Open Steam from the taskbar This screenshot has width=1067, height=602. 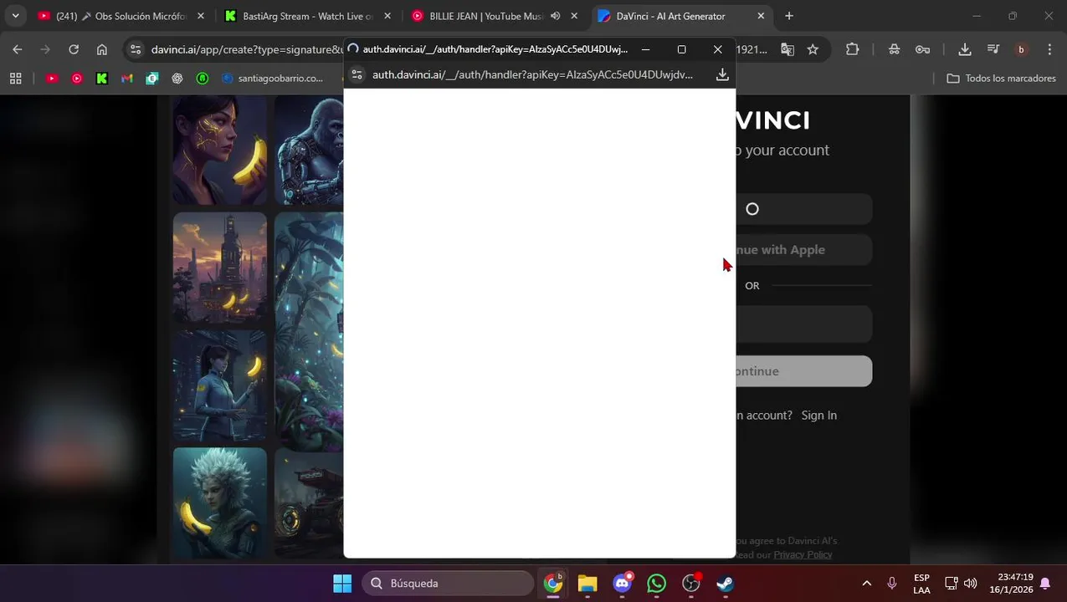click(x=726, y=584)
